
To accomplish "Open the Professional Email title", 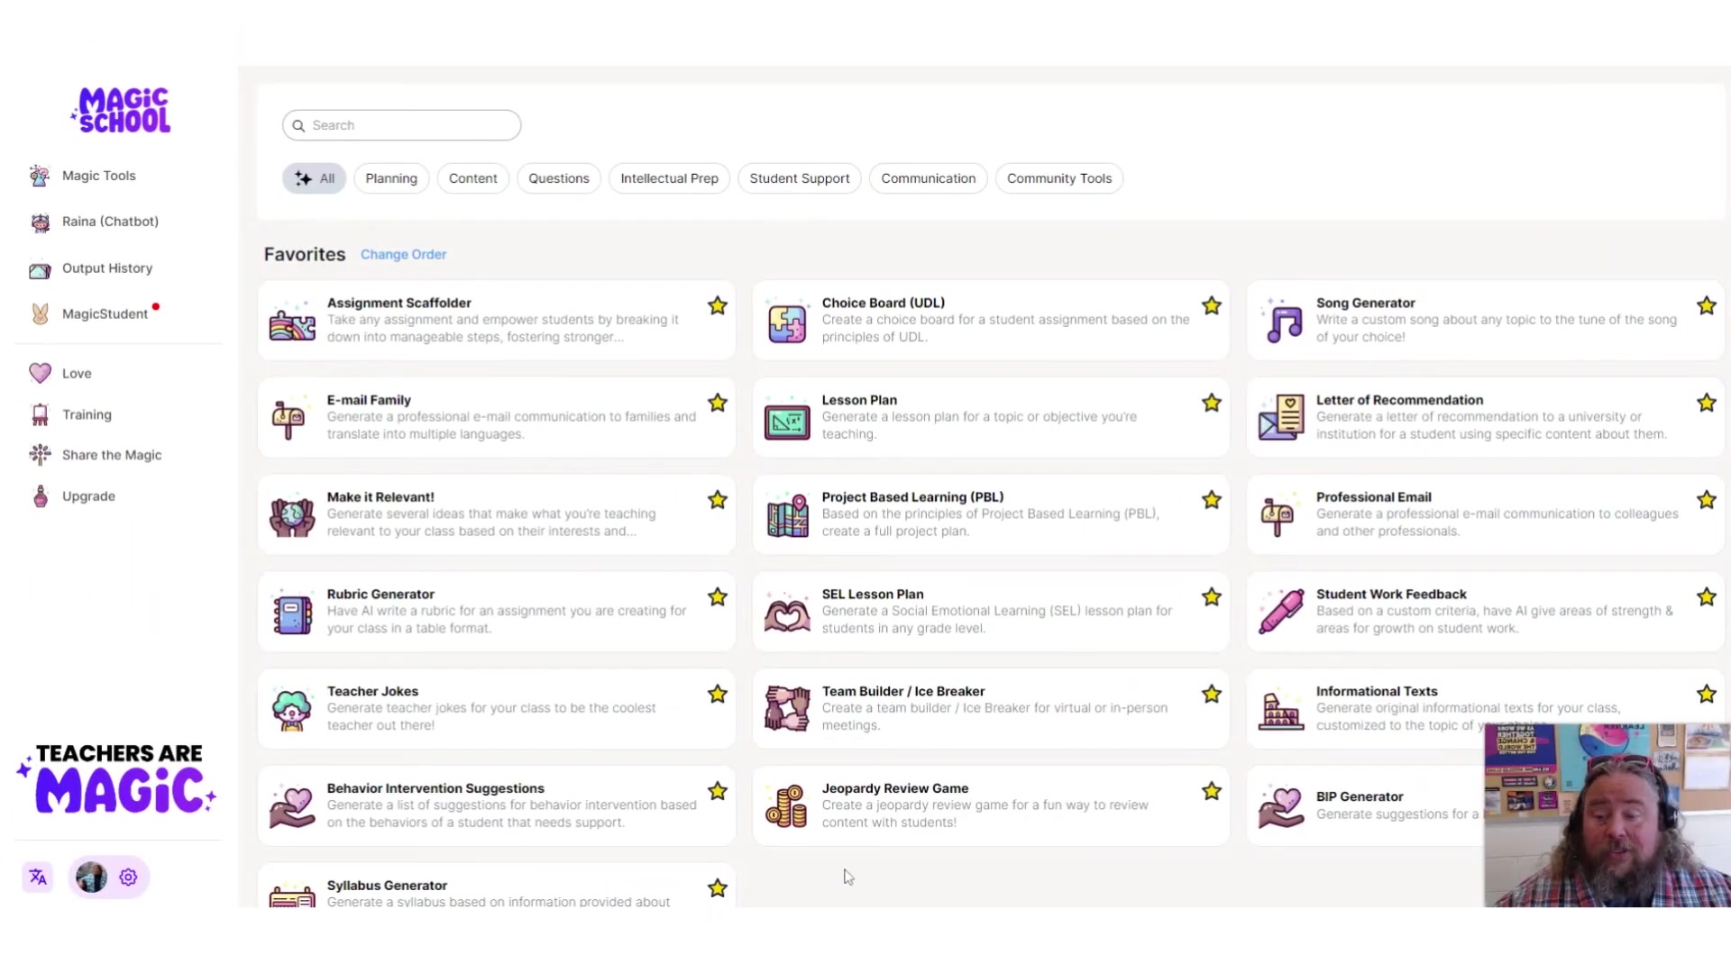I will point(1373,496).
